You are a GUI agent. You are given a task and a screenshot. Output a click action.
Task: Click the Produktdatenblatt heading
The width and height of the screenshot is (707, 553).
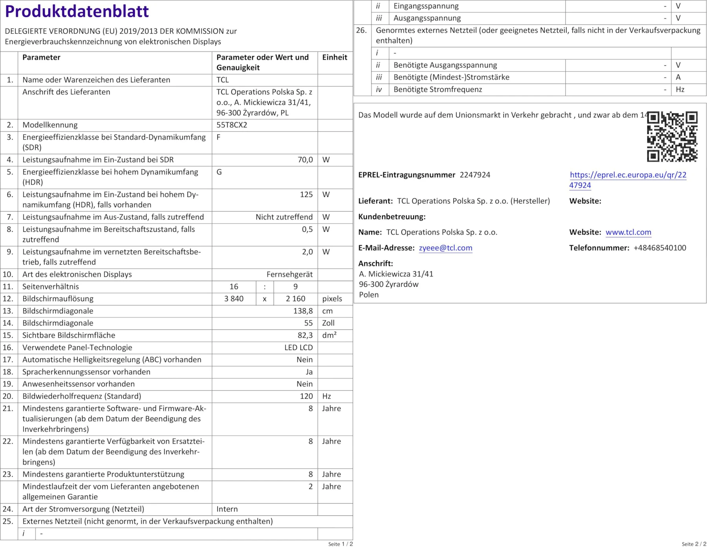tap(77, 11)
